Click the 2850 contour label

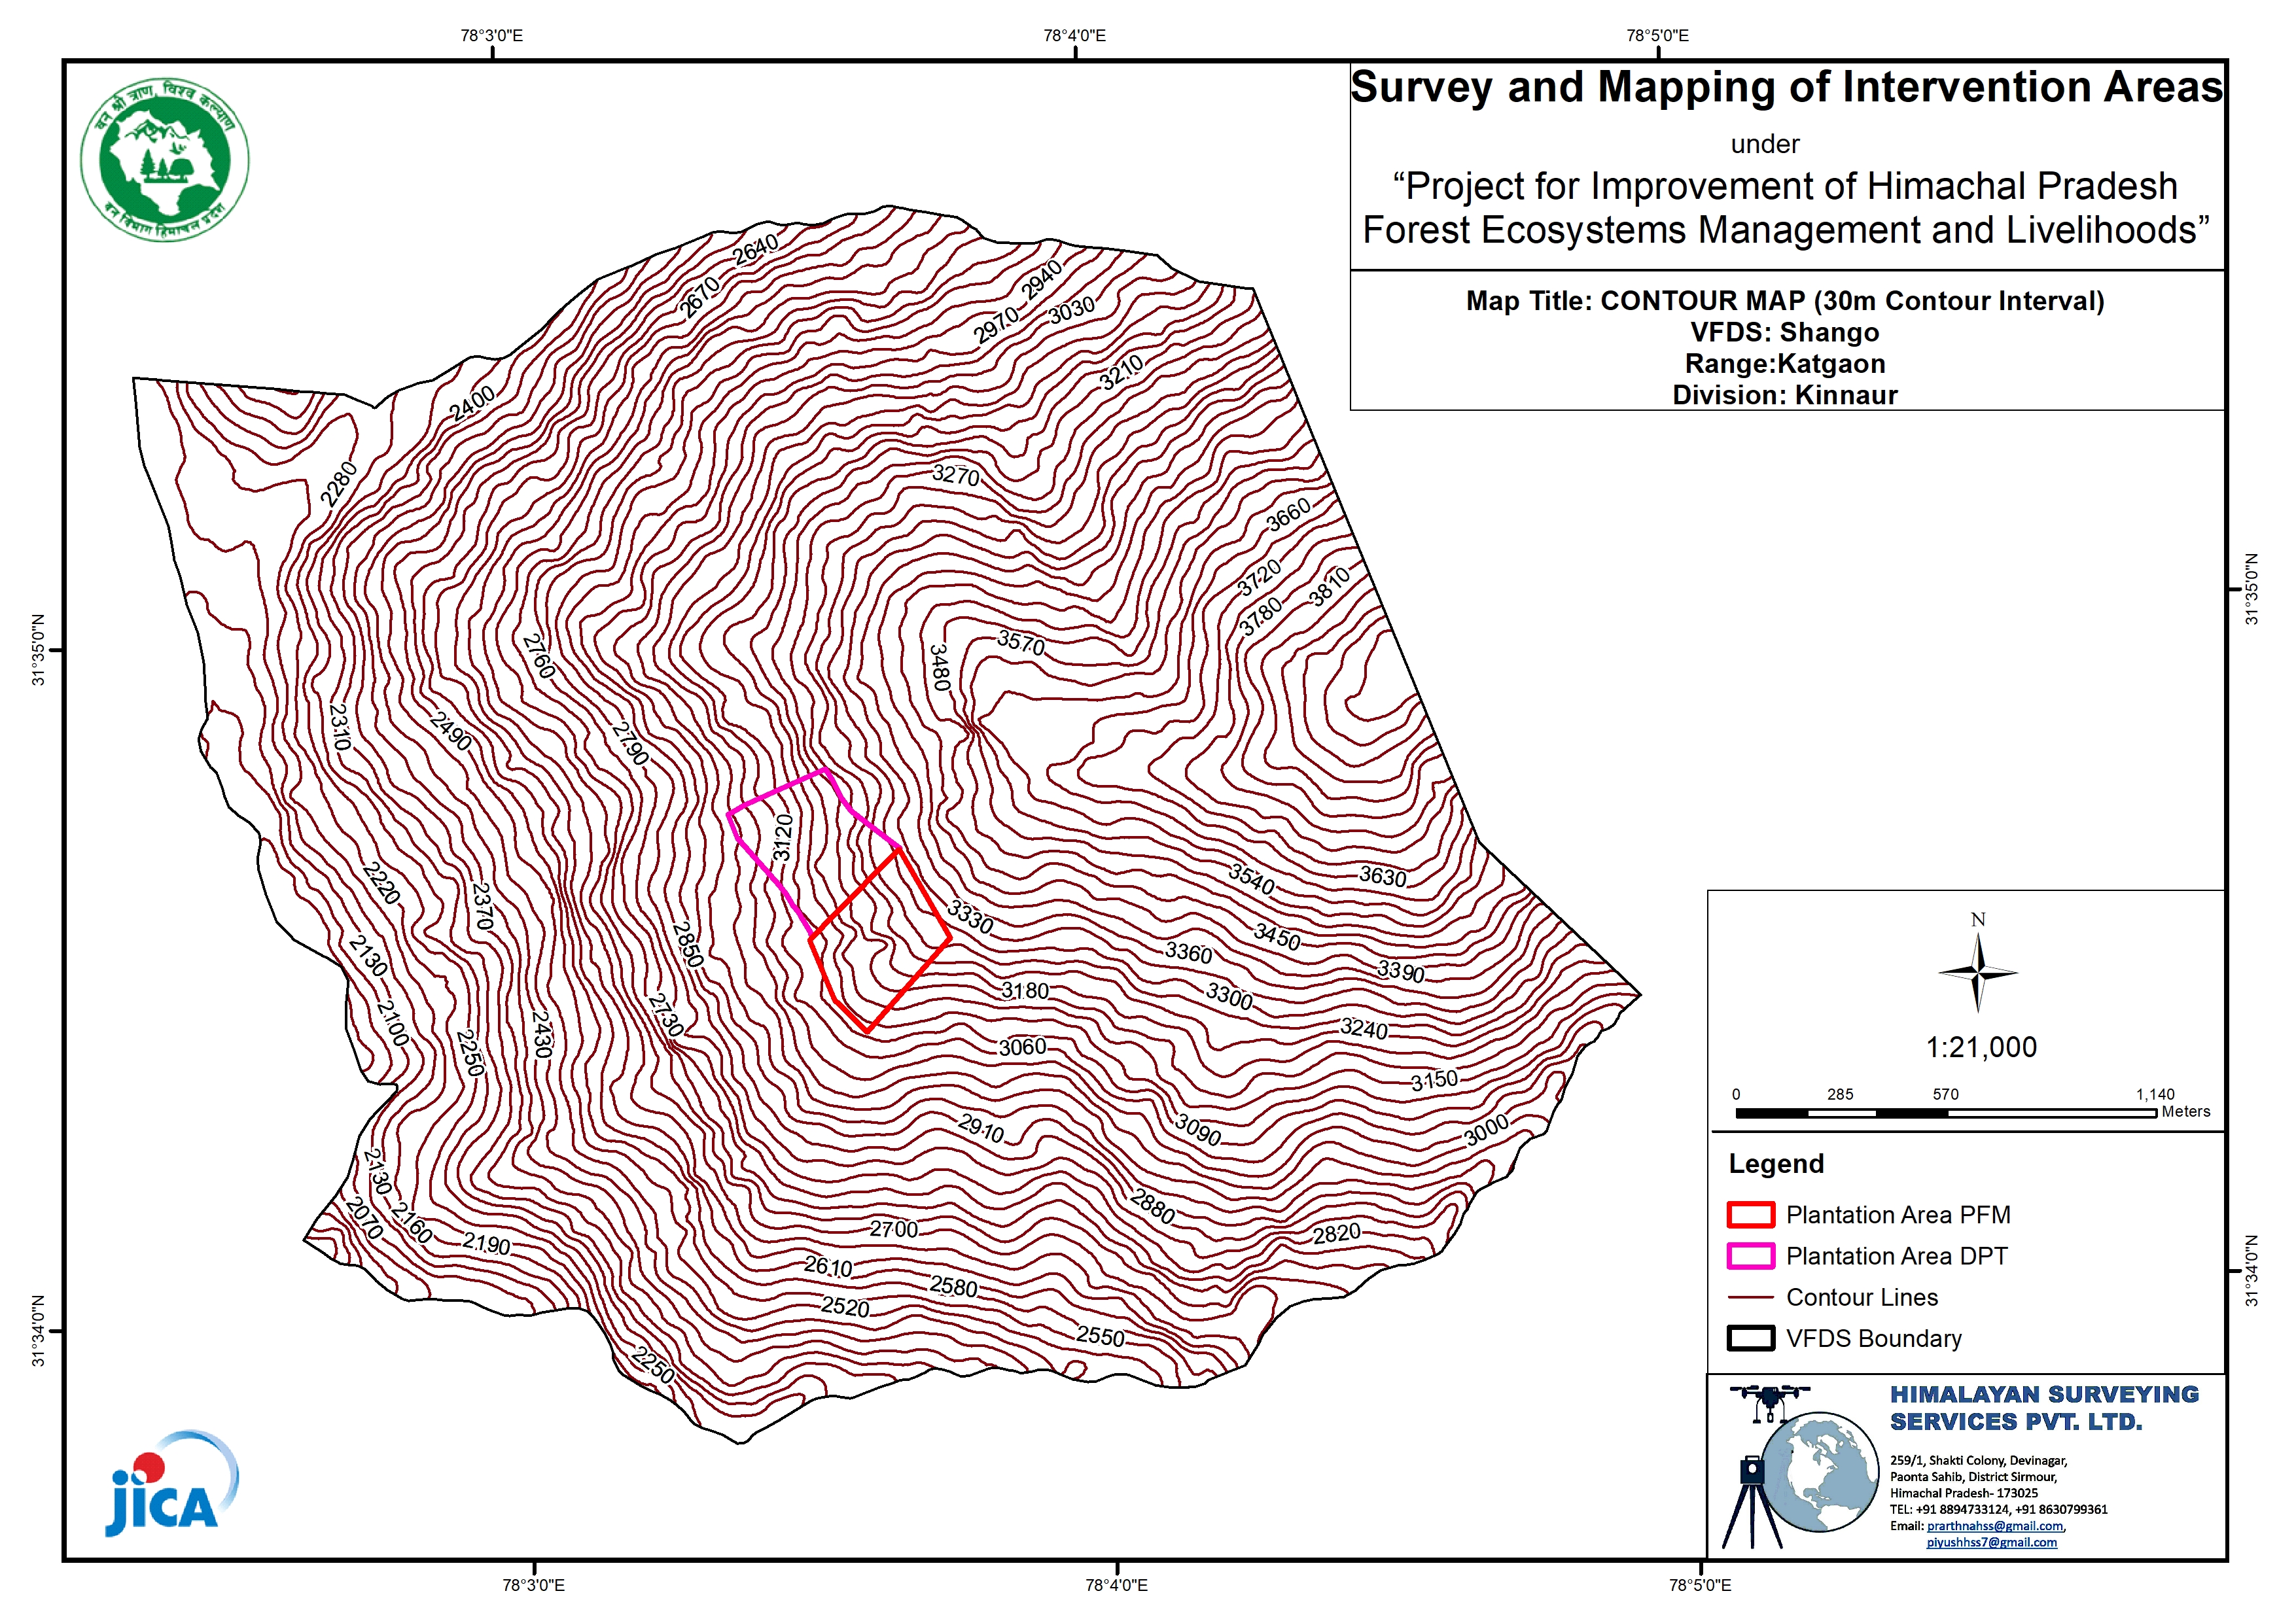[688, 944]
